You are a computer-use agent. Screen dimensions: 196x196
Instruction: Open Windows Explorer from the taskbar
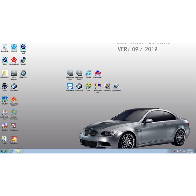[19, 151]
